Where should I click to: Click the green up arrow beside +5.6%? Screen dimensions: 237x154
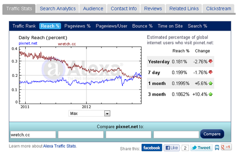[211, 83]
